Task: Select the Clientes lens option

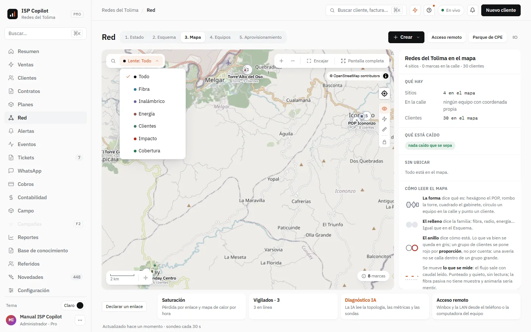Action: click(153, 126)
